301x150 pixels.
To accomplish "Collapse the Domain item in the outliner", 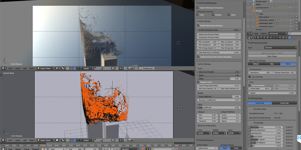I will (251, 11).
